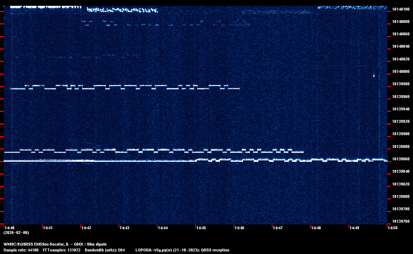This screenshot has height=254, width=413.
Task: Click the FSK trace near 10139875
Action: coord(157,151)
